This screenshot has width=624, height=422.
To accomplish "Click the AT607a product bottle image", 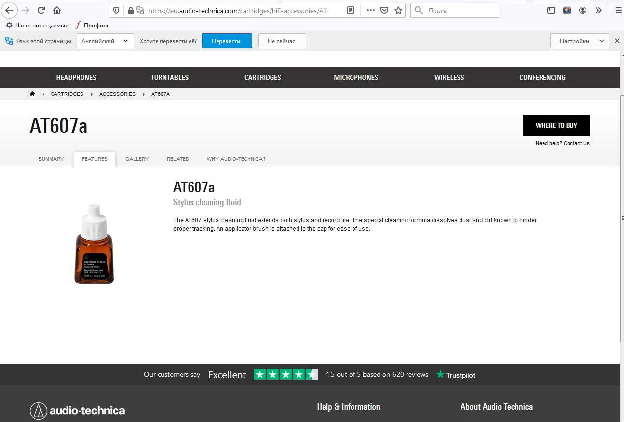I will [94, 244].
